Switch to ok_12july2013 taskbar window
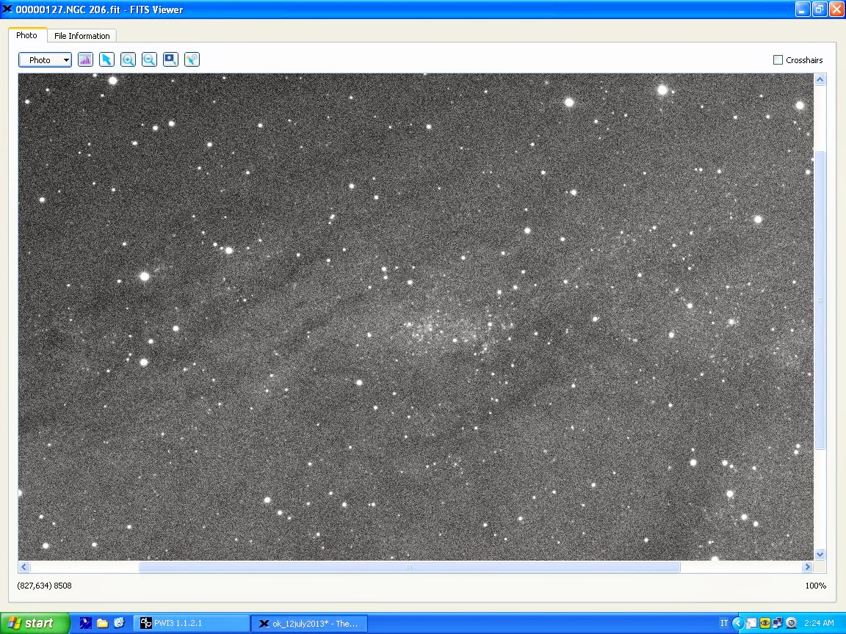 (x=308, y=624)
